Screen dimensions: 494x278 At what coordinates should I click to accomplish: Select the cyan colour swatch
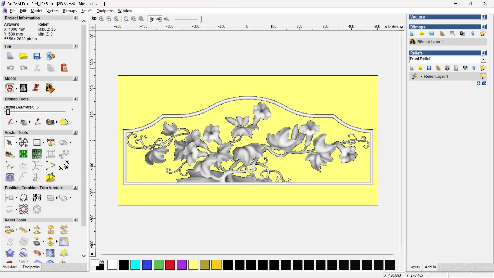tap(135, 265)
